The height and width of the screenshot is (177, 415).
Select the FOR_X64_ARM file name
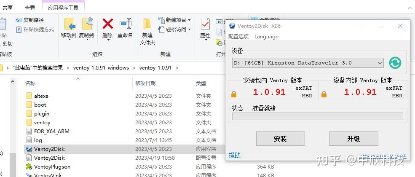click(51, 131)
